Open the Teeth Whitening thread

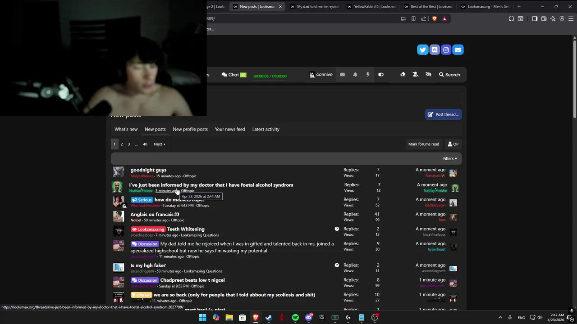pos(186,229)
